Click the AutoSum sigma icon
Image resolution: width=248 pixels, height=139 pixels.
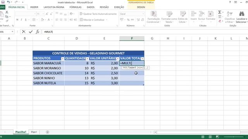click(x=220, y=12)
